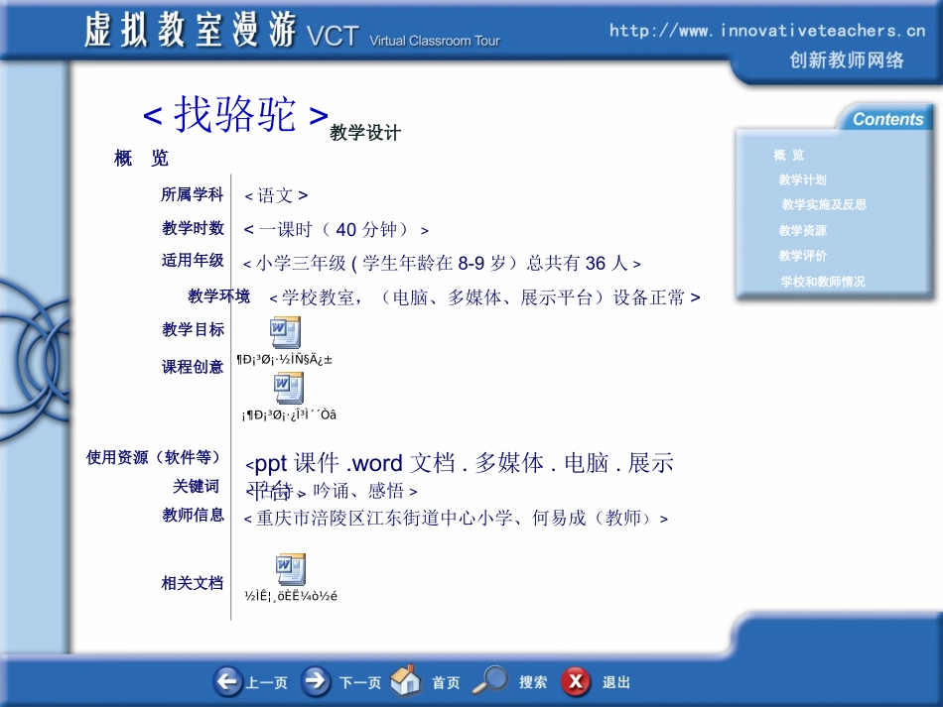Click the 退出 label
943x707 pixels.
click(616, 683)
